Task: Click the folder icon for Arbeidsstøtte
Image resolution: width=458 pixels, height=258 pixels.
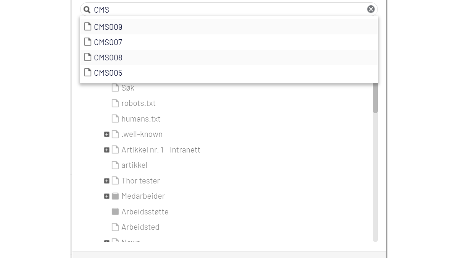Action: [115, 211]
